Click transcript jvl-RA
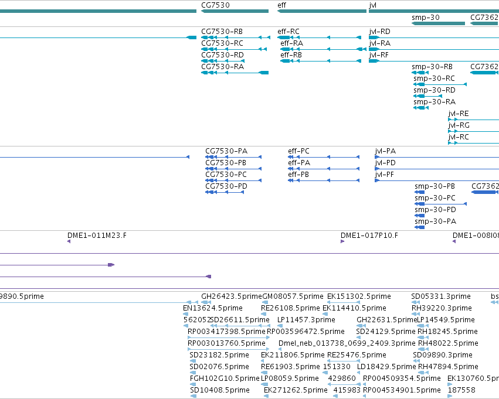This screenshot has height=399, width=499. point(379,43)
